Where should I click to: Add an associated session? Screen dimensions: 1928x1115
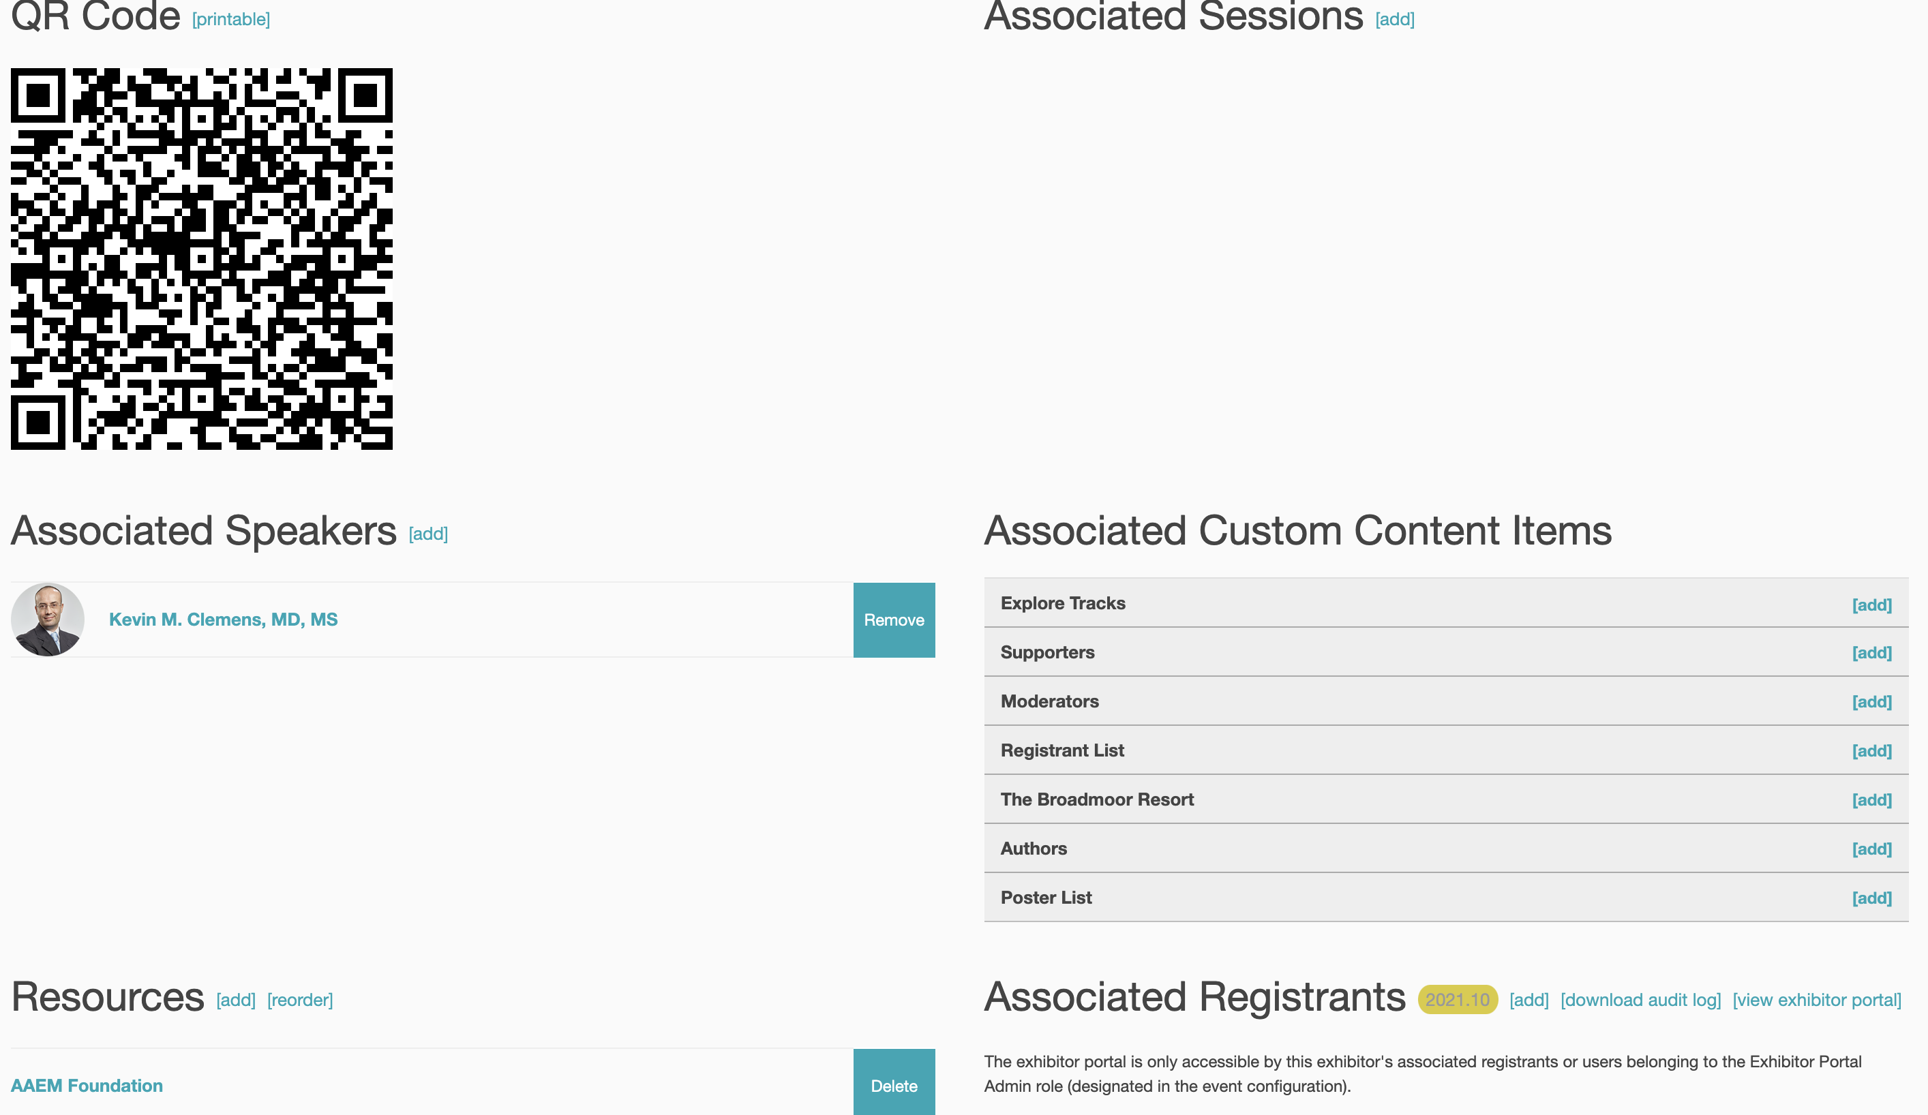tap(1394, 19)
